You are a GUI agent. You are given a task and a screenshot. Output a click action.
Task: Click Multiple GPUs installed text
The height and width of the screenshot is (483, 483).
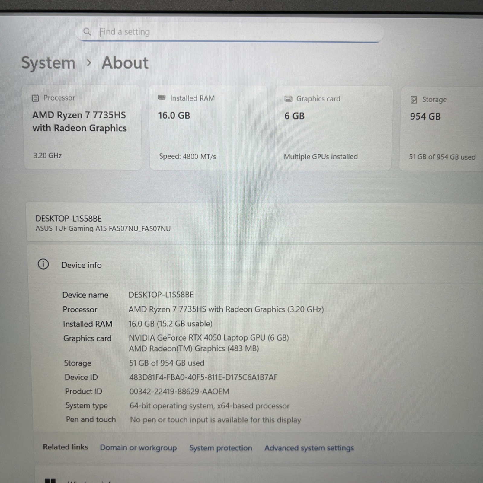(321, 157)
